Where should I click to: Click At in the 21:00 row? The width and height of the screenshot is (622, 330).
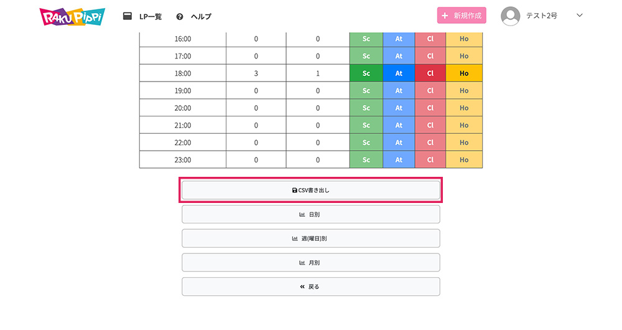pos(399,125)
